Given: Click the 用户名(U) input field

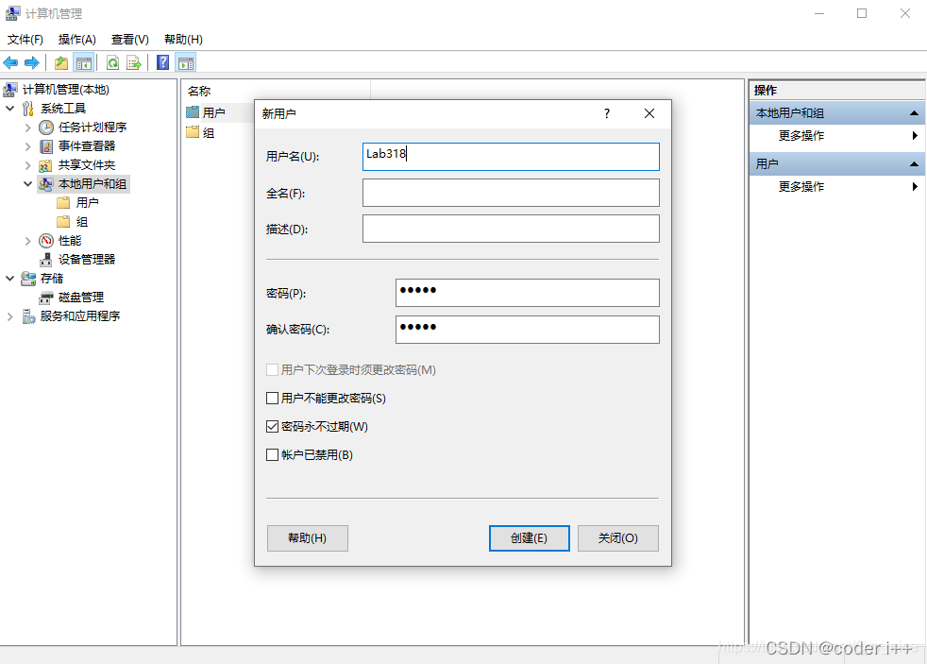Looking at the screenshot, I should coord(511,157).
